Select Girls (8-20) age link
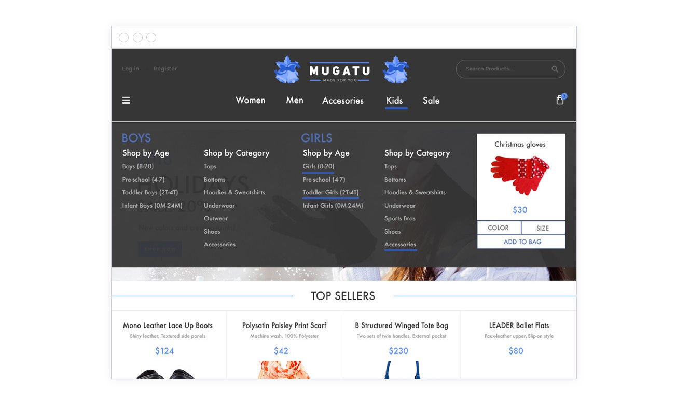 pos(319,166)
